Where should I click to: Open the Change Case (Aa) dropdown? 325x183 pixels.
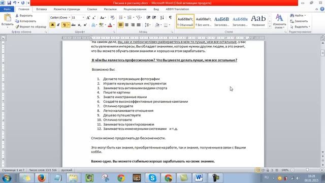[x=103, y=18]
